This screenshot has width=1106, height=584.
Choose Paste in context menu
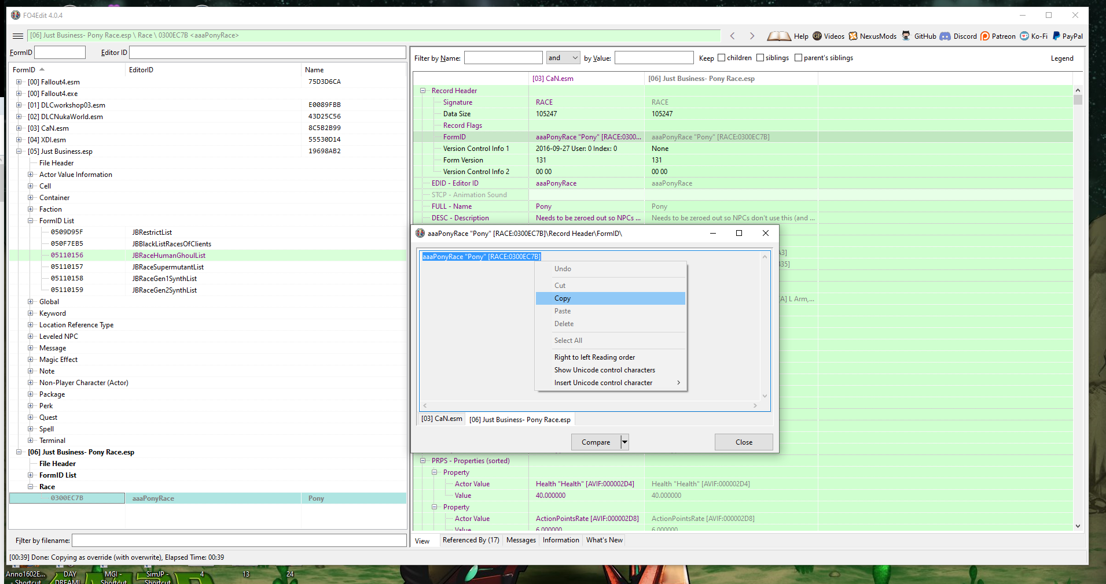point(611,311)
